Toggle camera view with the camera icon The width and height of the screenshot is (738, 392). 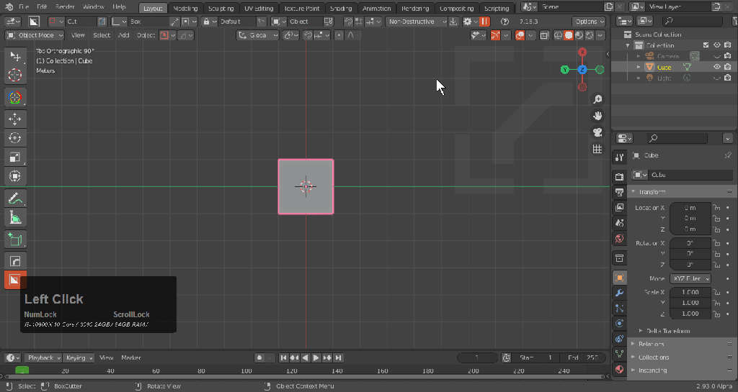pos(597,132)
